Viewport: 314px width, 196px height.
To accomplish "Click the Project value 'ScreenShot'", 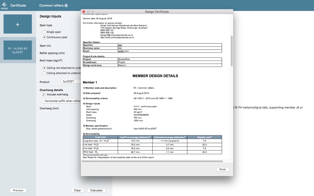I will [x=170, y=59].
